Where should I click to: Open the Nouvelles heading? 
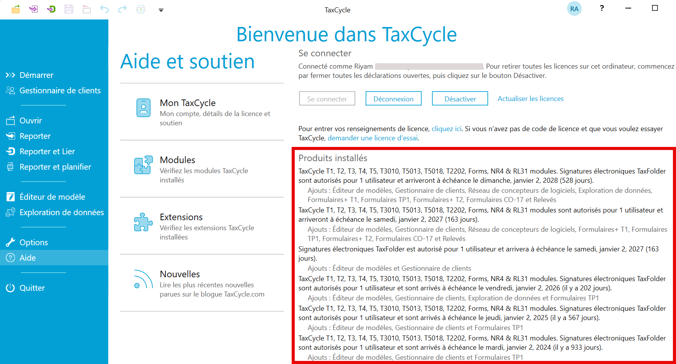click(x=180, y=274)
